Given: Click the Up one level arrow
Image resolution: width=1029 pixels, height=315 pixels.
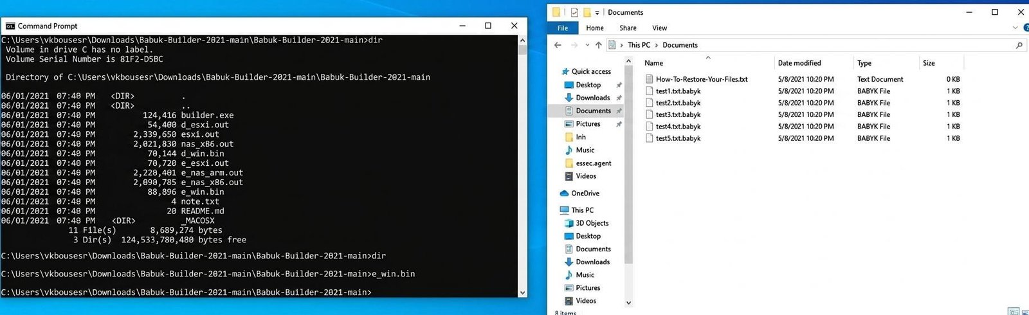Looking at the screenshot, I should [x=599, y=45].
